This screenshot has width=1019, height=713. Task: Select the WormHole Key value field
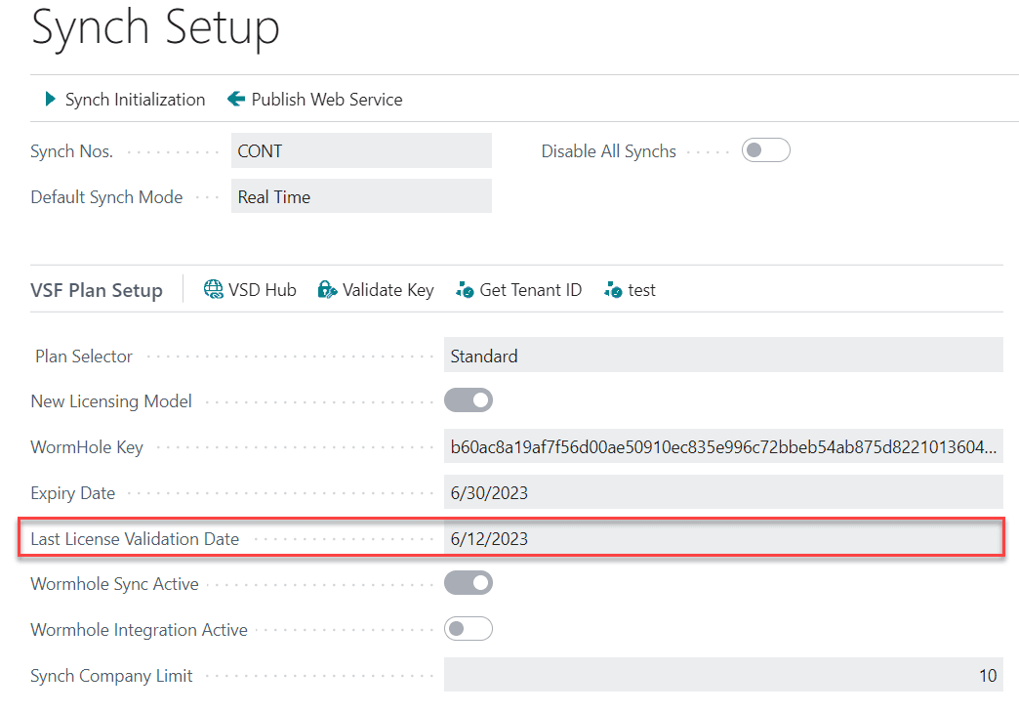click(723, 446)
